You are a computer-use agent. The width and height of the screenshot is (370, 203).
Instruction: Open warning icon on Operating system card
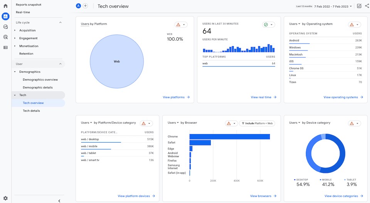pyautogui.click(x=355, y=25)
